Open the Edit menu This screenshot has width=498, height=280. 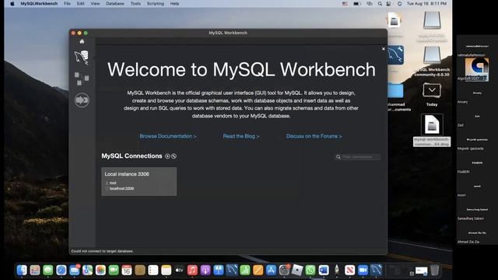click(x=80, y=3)
